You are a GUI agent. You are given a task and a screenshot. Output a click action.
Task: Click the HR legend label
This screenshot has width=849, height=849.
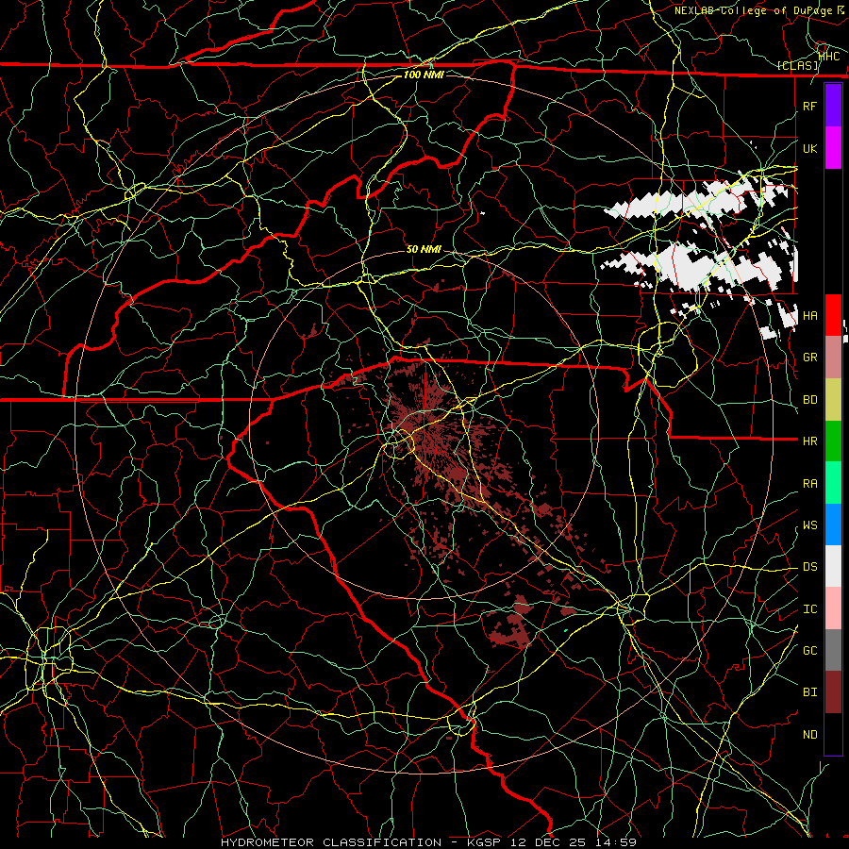pos(810,441)
